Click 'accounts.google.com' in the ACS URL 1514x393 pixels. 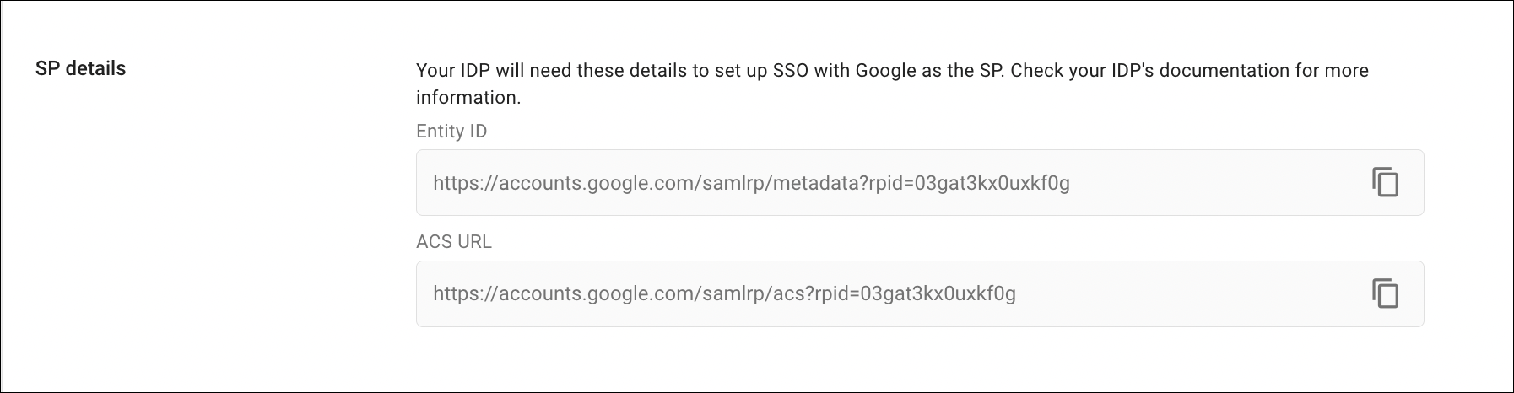point(597,294)
